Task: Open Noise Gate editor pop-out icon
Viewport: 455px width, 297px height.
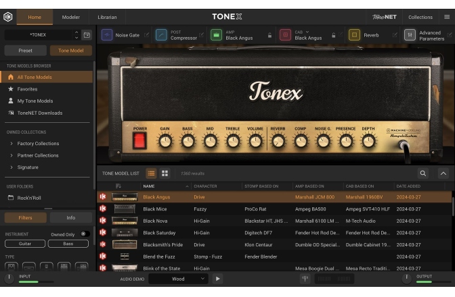Action: coord(146,35)
